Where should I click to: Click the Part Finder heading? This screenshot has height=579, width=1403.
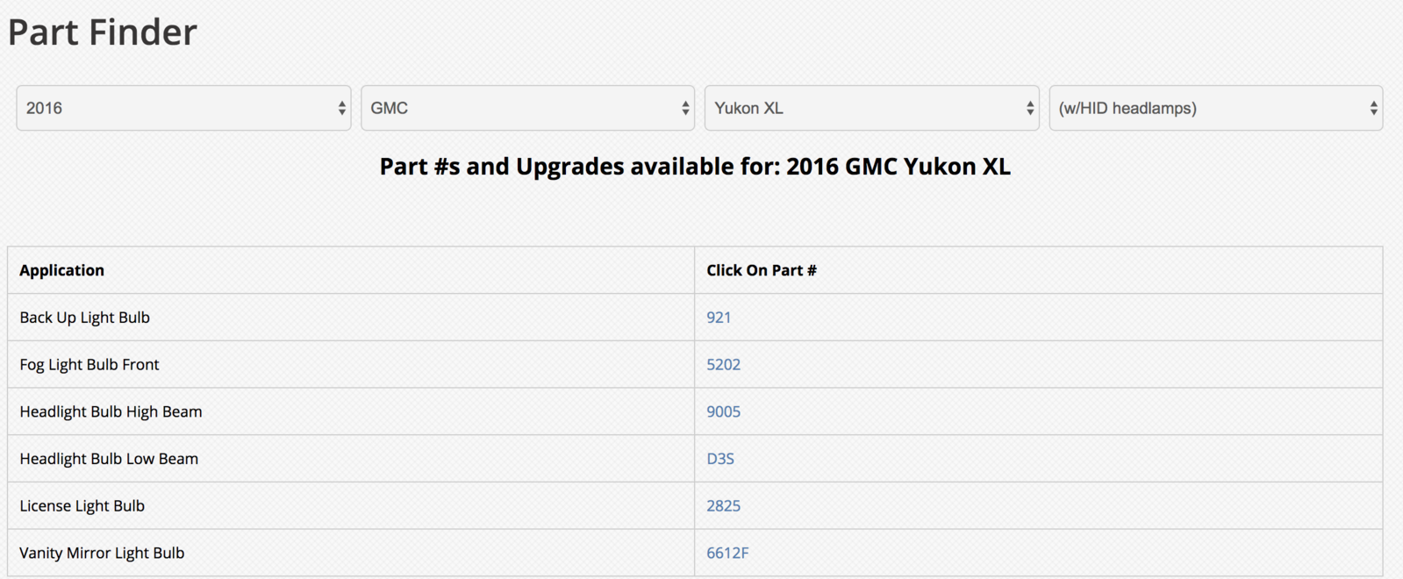pos(103,32)
